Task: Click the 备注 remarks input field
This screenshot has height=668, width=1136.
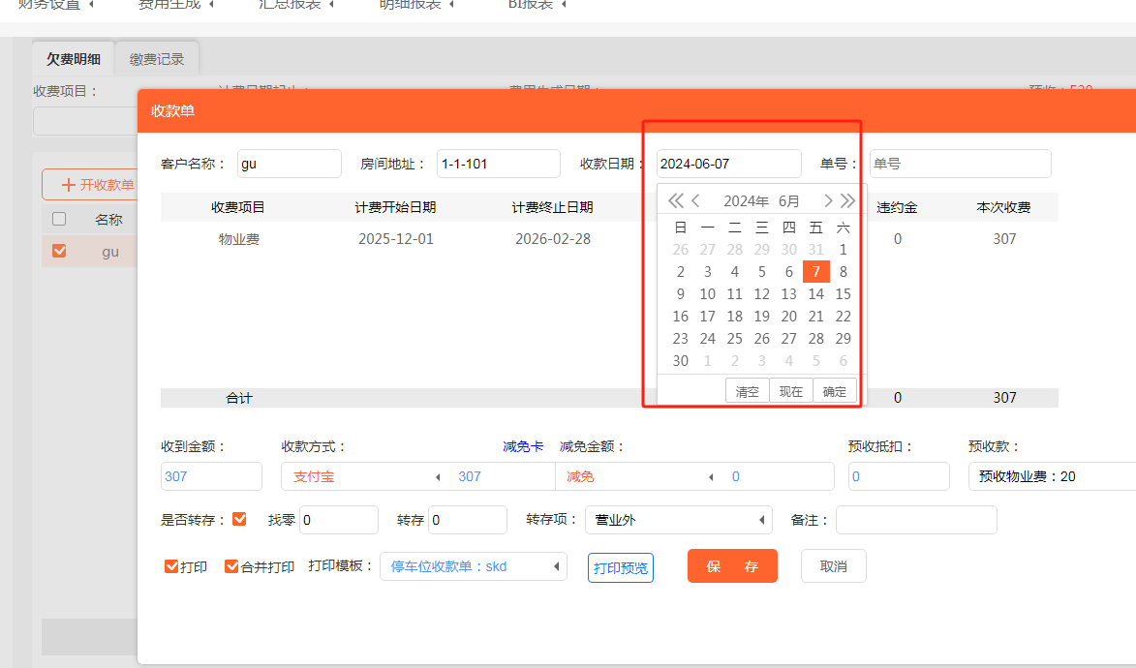Action: [915, 519]
